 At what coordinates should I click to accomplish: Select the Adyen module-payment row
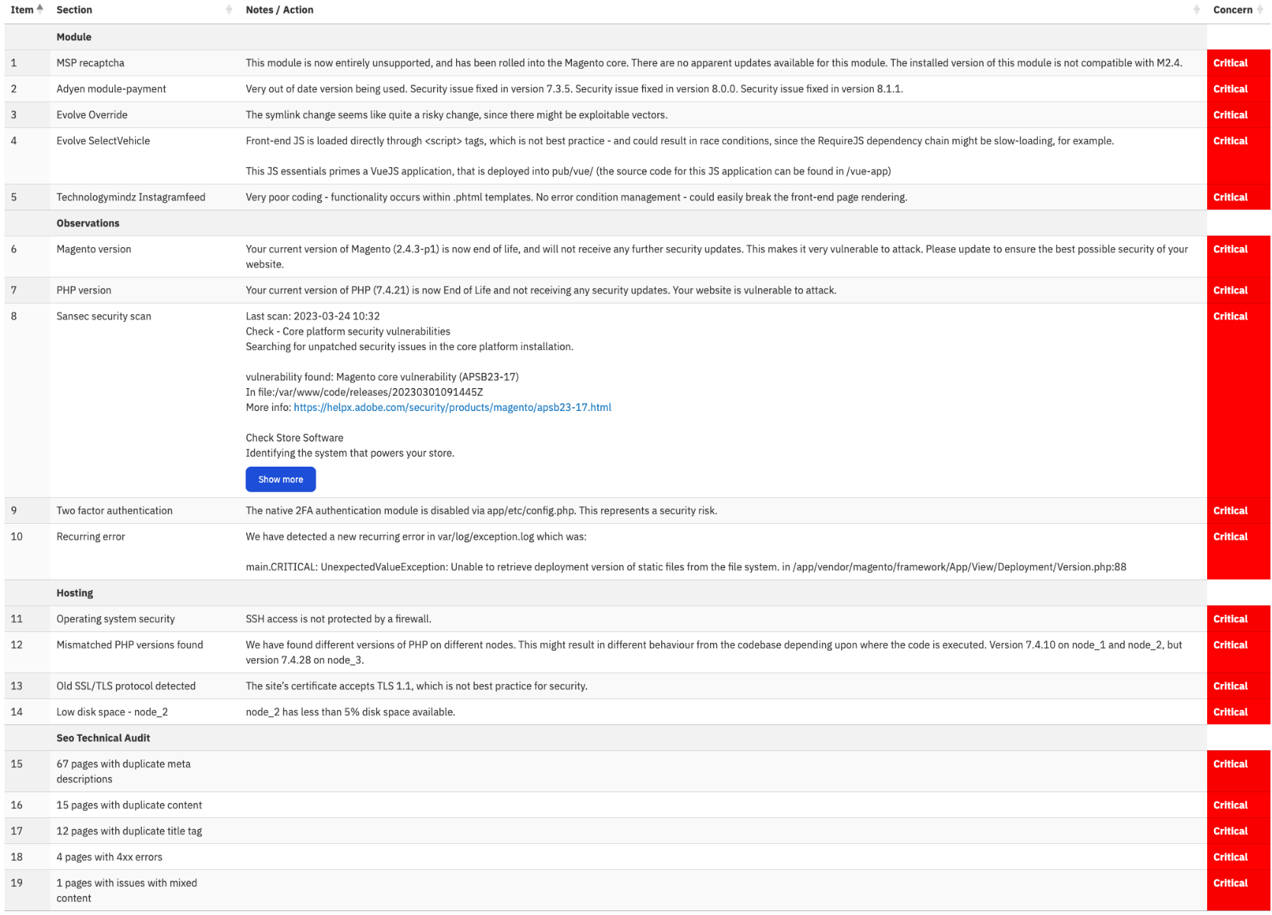pos(637,88)
